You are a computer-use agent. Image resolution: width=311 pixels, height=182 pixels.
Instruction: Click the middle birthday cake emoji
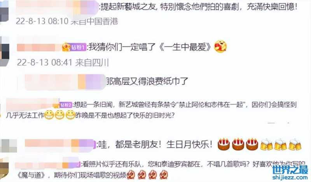238,144
